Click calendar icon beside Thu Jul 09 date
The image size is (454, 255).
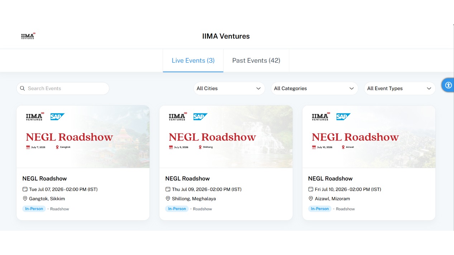tap(168, 189)
